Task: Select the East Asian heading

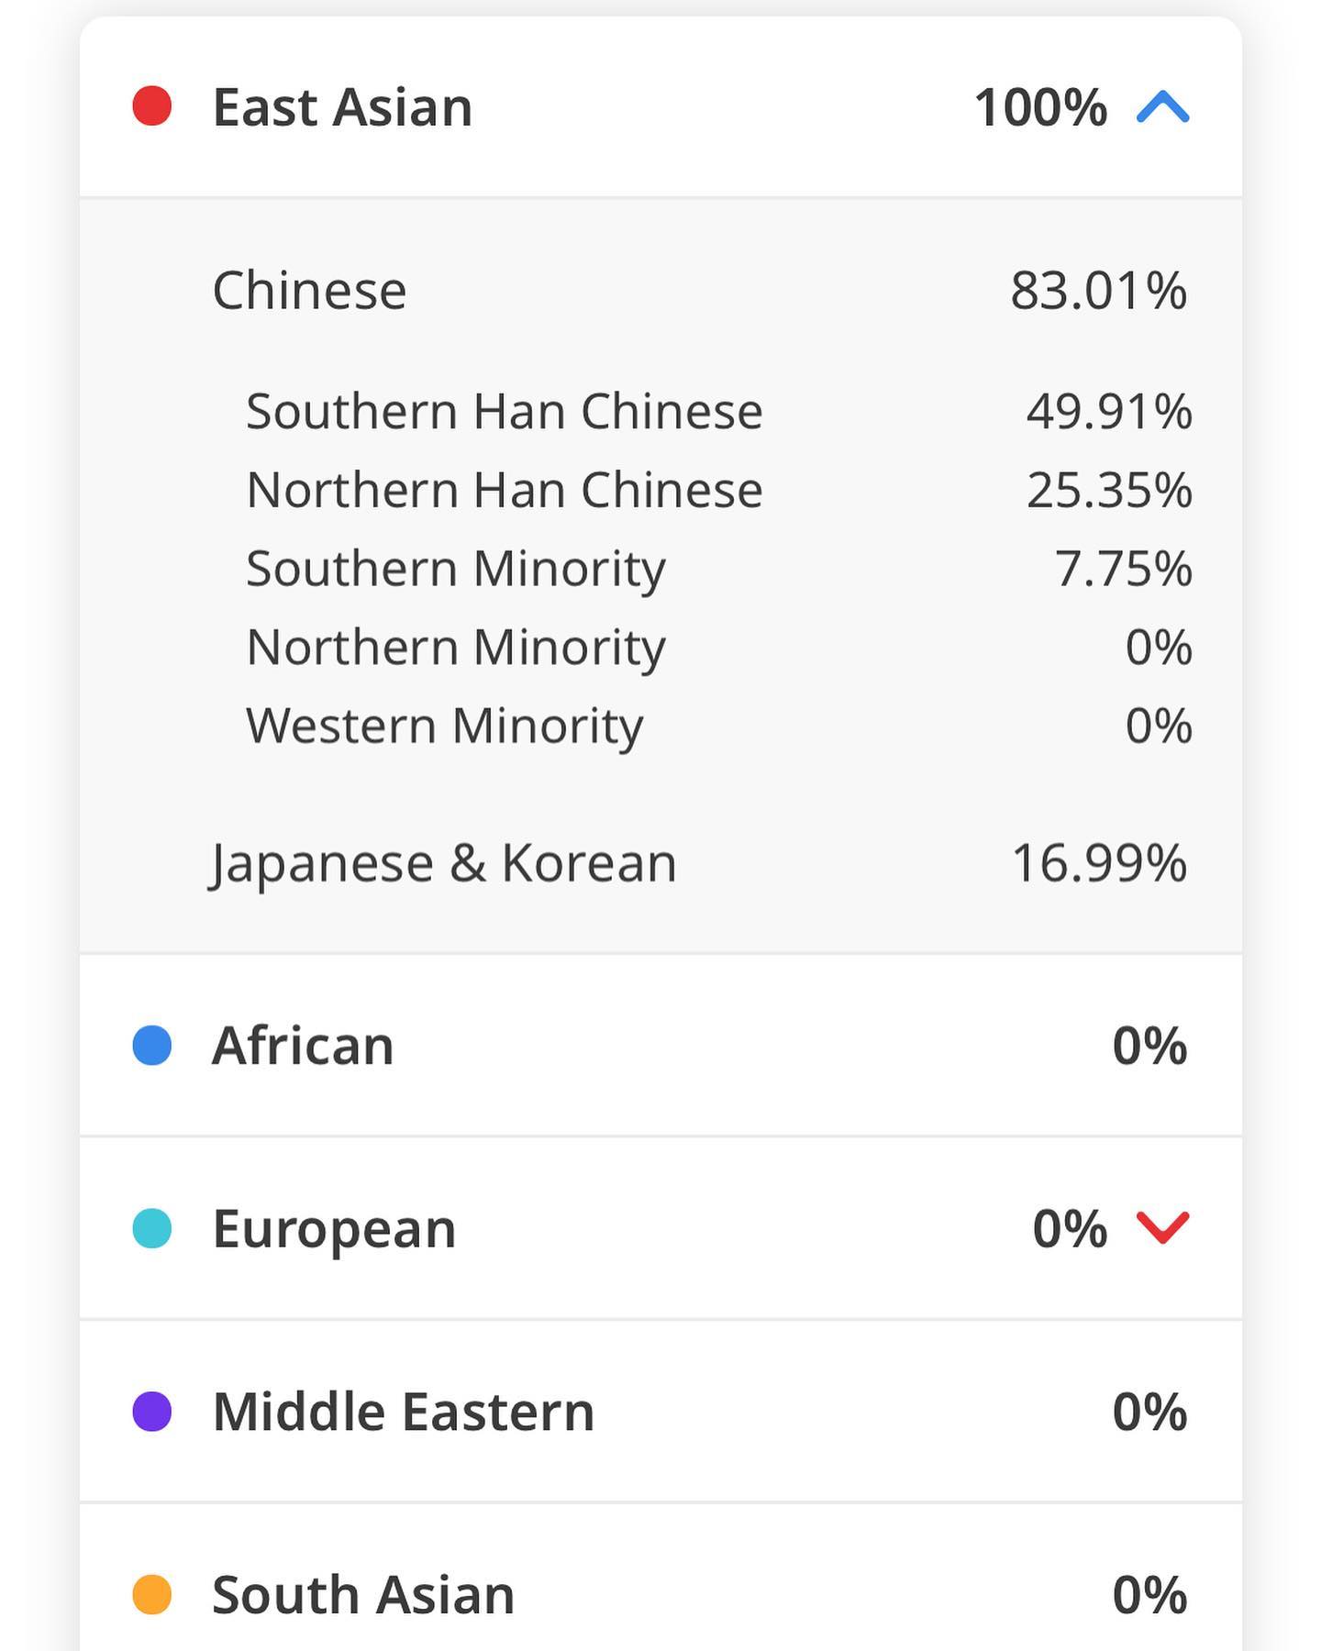Action: [342, 107]
